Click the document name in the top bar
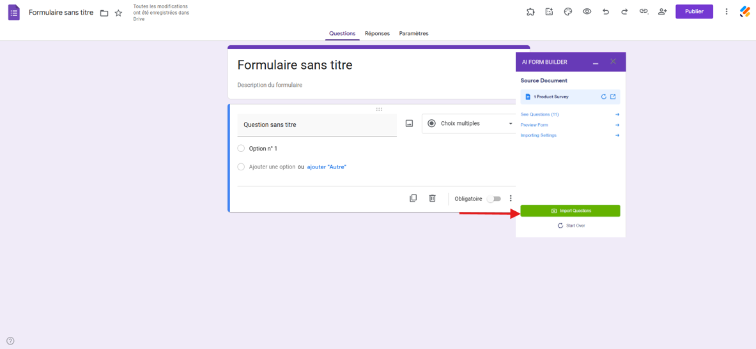This screenshot has width=756, height=349. click(x=61, y=13)
